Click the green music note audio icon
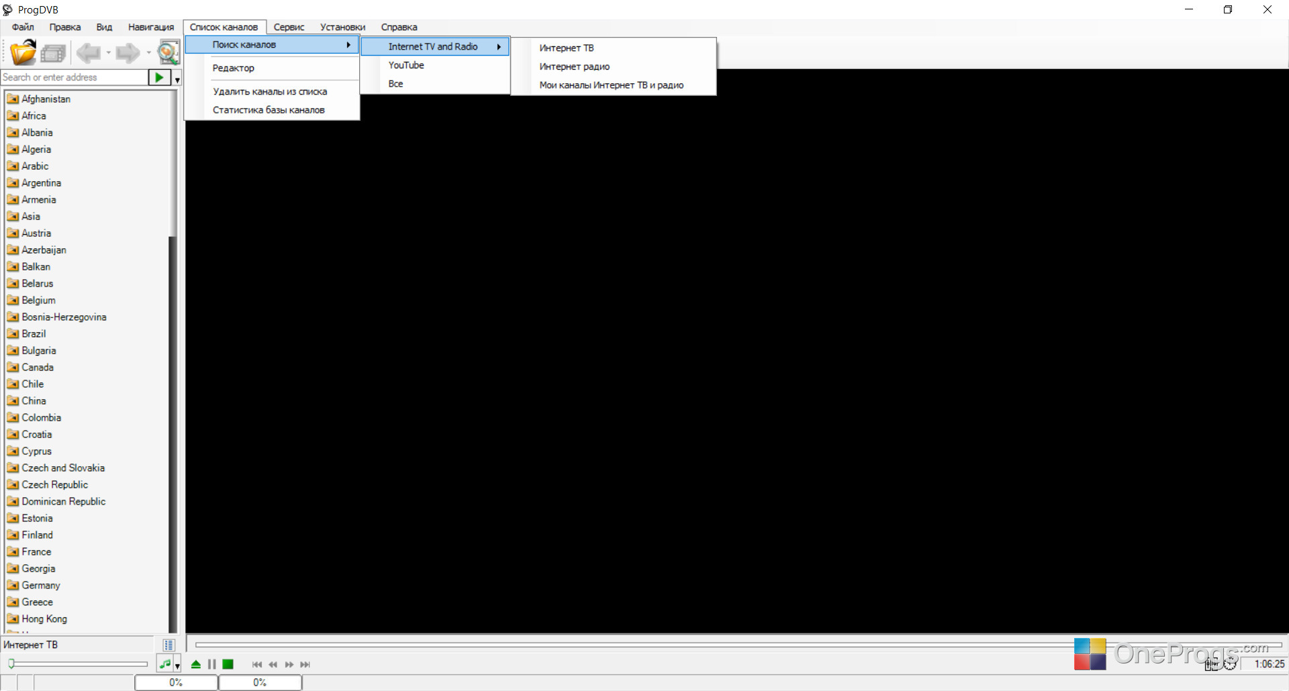 [x=165, y=664]
